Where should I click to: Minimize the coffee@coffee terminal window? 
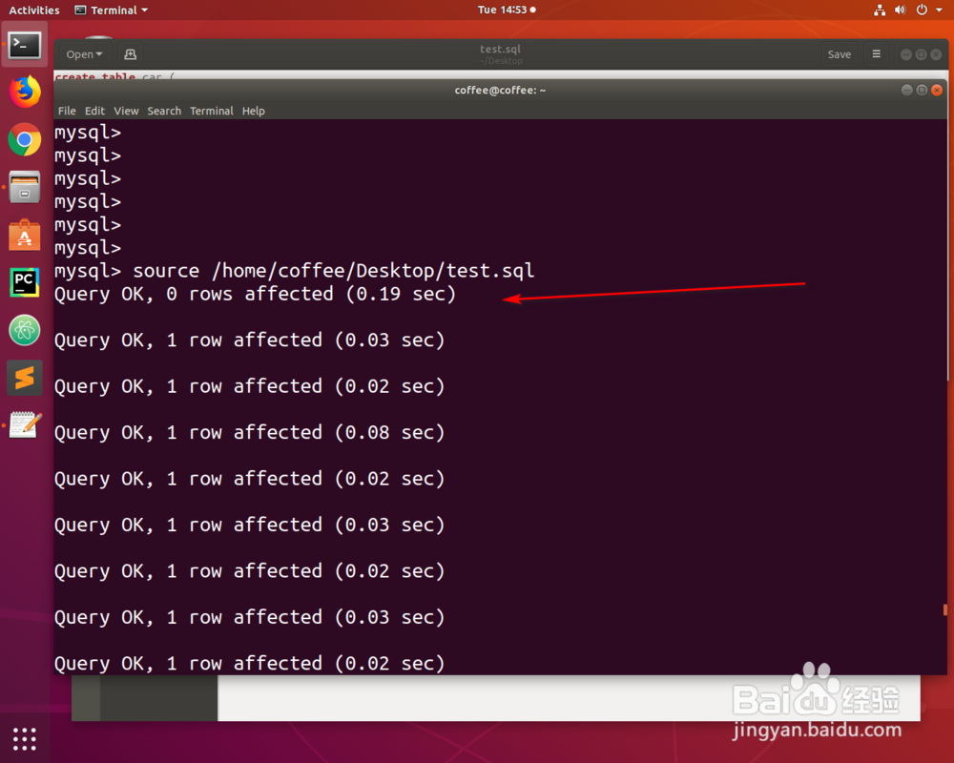click(906, 90)
